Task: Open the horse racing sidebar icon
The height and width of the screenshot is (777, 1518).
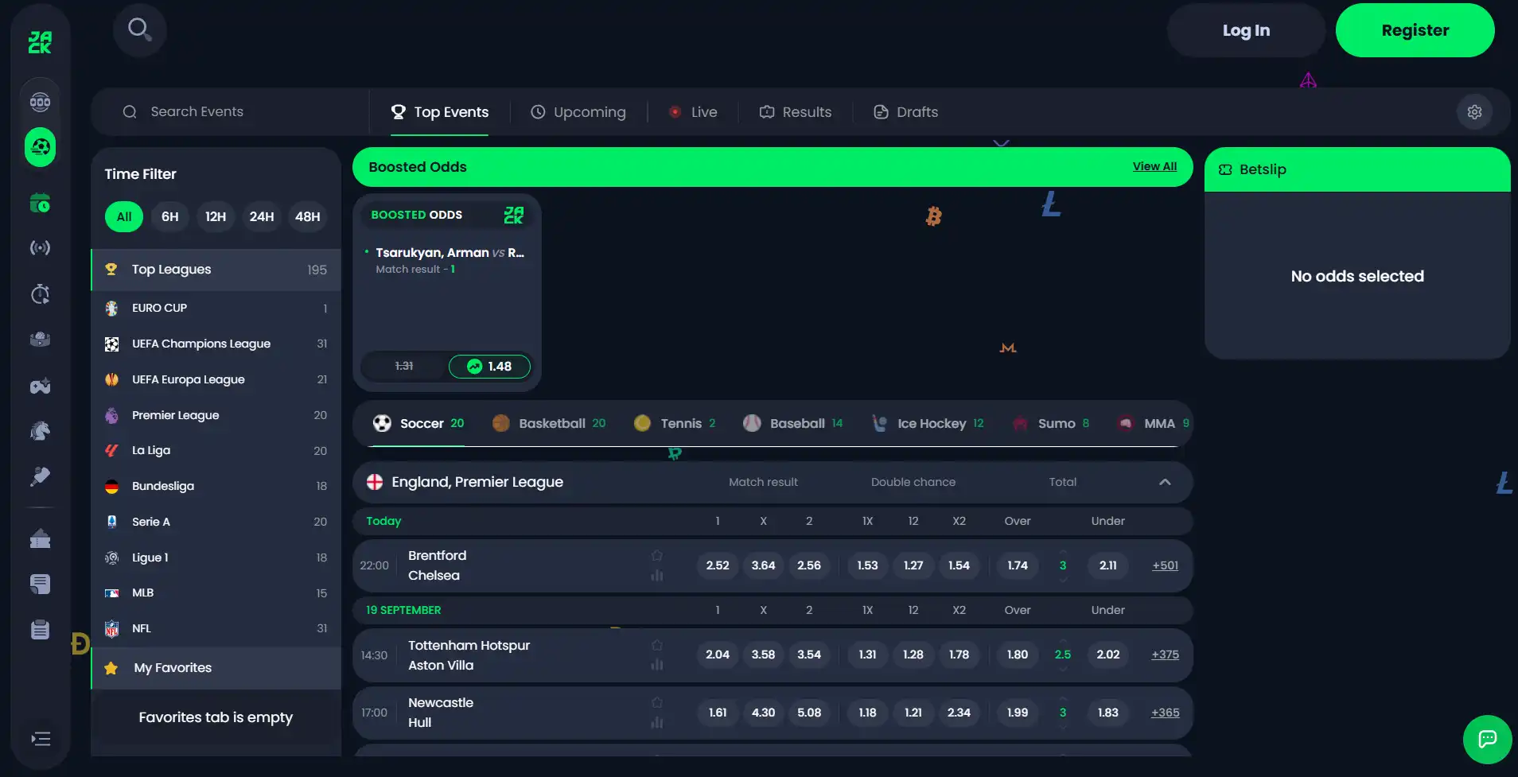Action: pos(40,431)
